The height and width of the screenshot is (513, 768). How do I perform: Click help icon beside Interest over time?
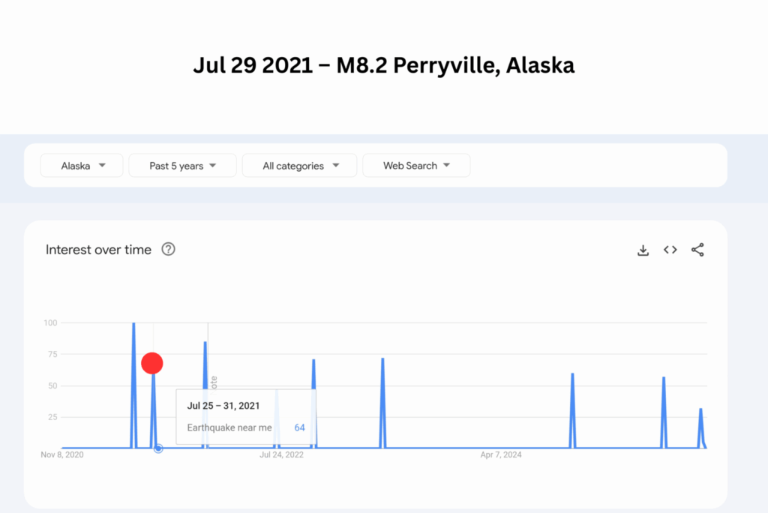coord(169,250)
